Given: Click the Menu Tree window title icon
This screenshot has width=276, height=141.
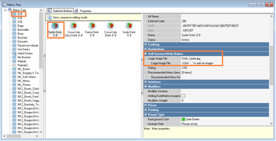Looking at the screenshot, I should pos(4,4).
